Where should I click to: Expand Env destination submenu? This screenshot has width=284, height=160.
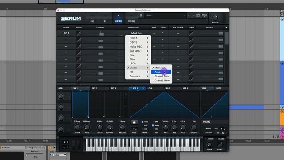[138, 55]
